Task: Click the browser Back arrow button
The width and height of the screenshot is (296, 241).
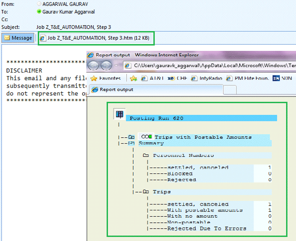Action: point(93,66)
